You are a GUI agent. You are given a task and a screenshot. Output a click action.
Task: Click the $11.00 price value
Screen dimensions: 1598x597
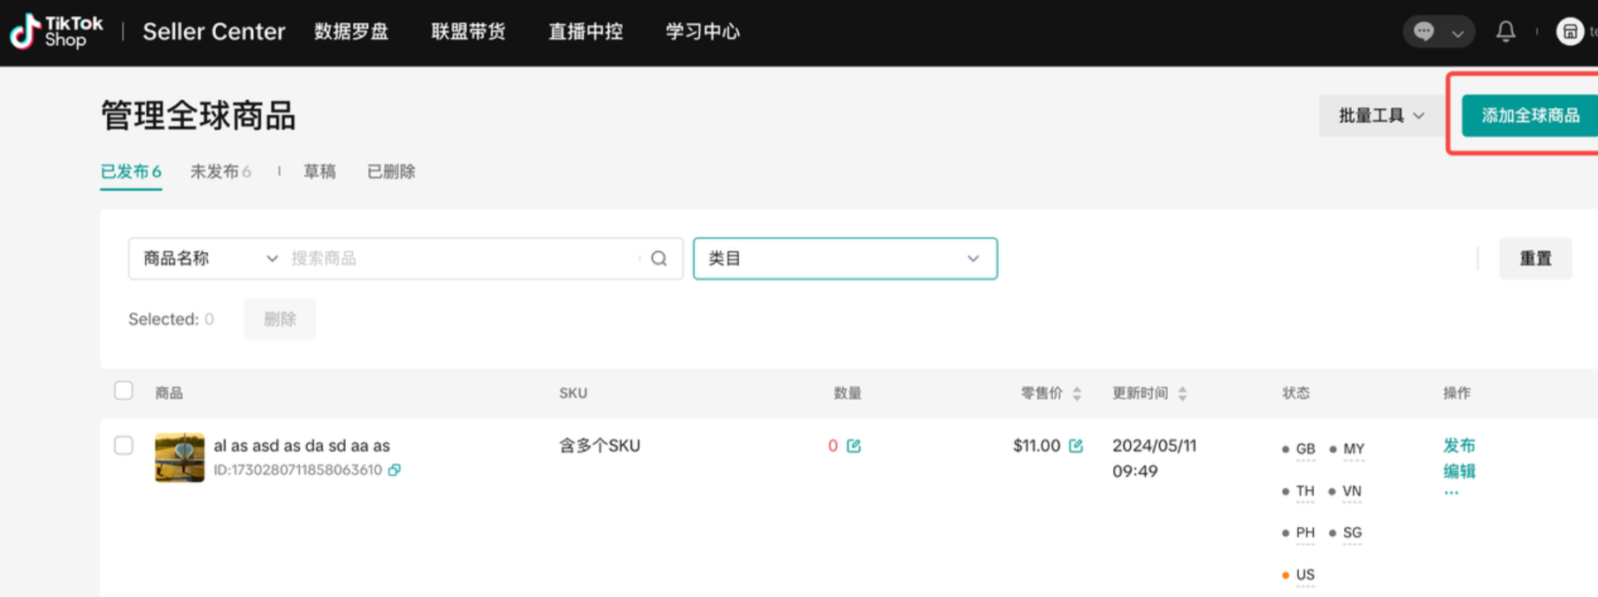1037,446
